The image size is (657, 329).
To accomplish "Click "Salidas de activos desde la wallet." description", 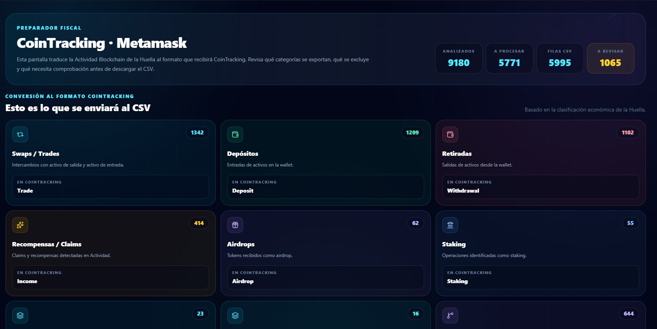I will point(477,165).
